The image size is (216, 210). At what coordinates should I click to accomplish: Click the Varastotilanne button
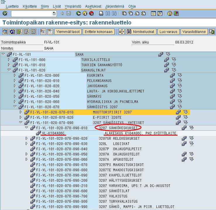pyautogui.click(x=194, y=32)
